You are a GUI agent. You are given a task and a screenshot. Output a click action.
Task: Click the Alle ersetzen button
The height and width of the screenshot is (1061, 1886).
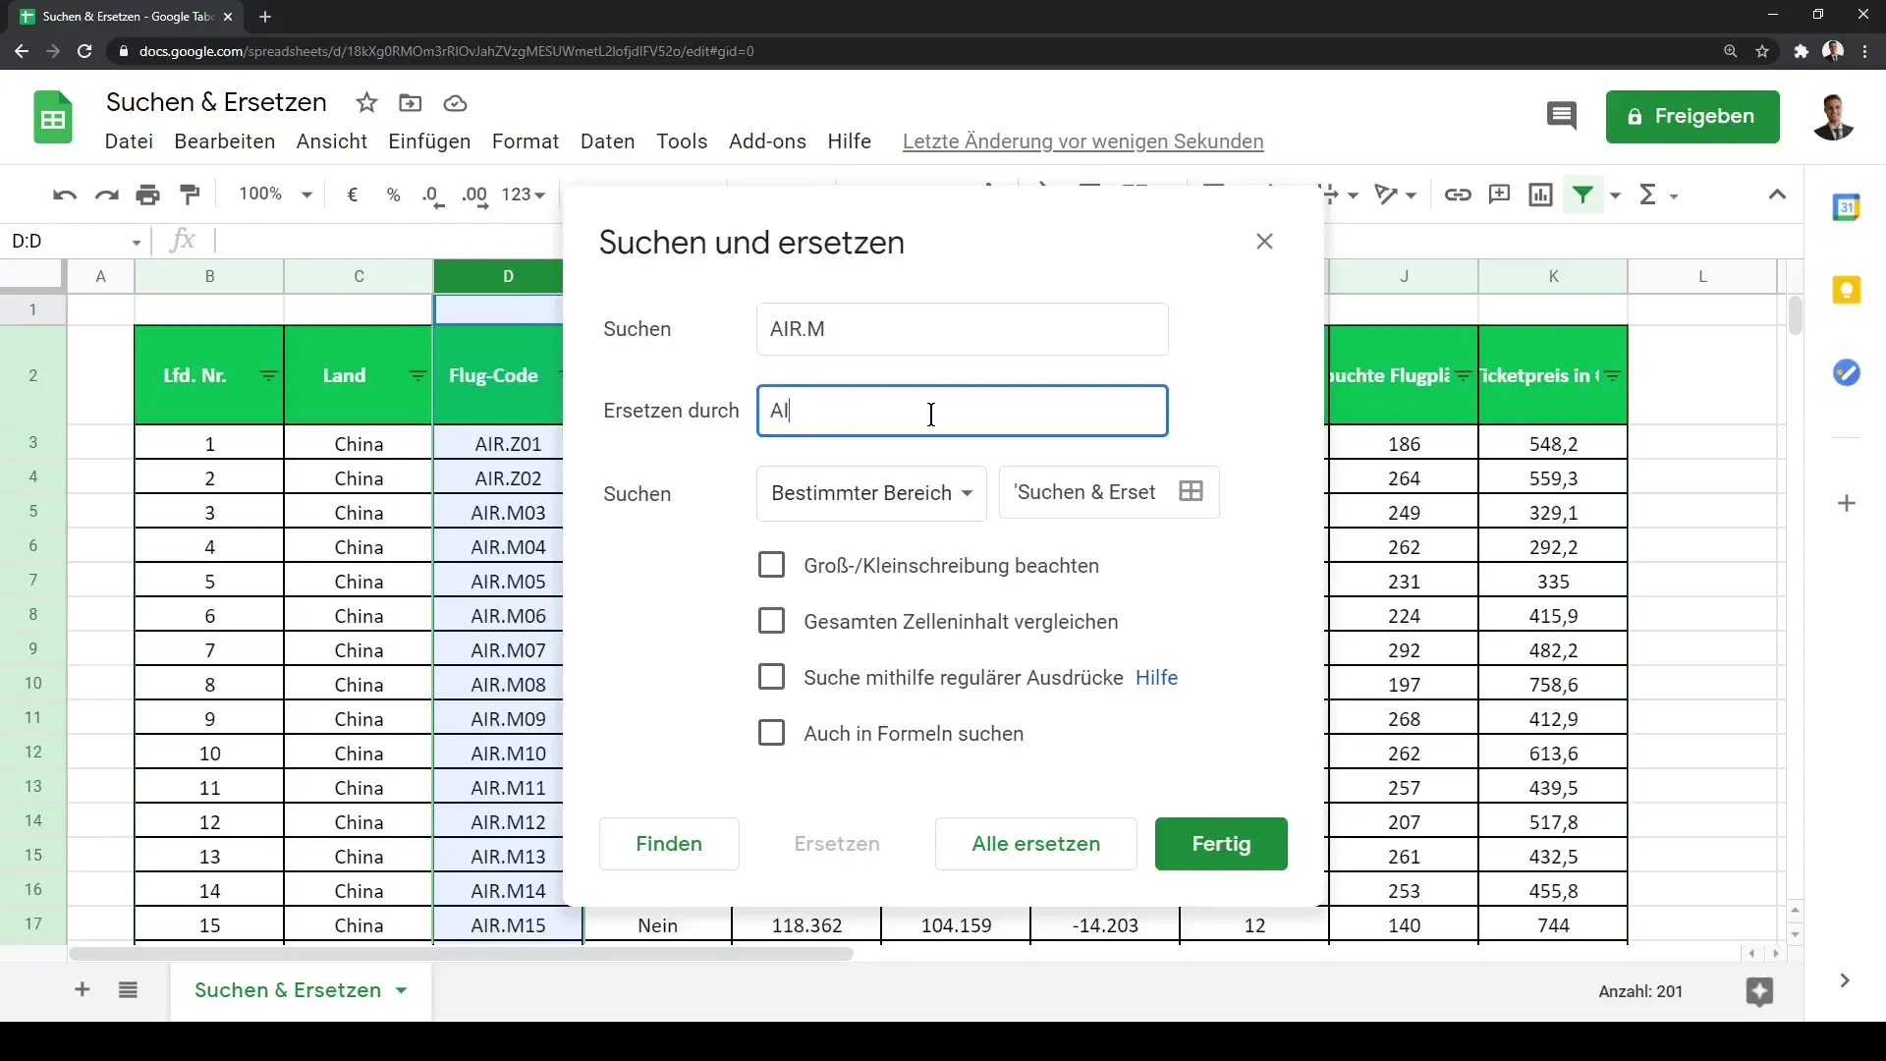point(1036,844)
